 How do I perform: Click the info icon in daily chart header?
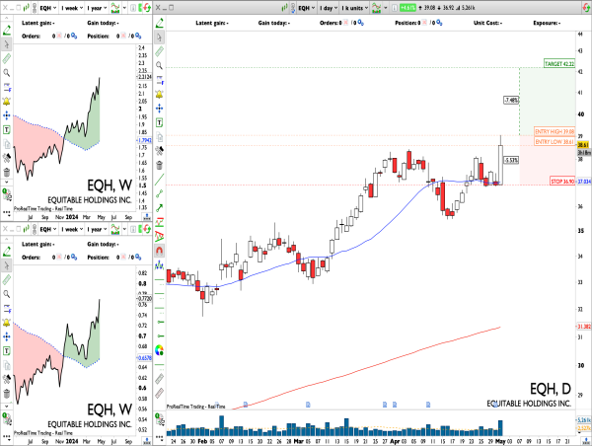pos(394,8)
